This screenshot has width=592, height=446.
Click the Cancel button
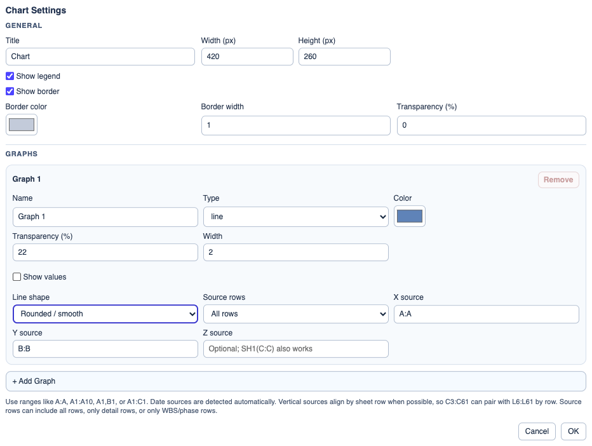coord(537,431)
